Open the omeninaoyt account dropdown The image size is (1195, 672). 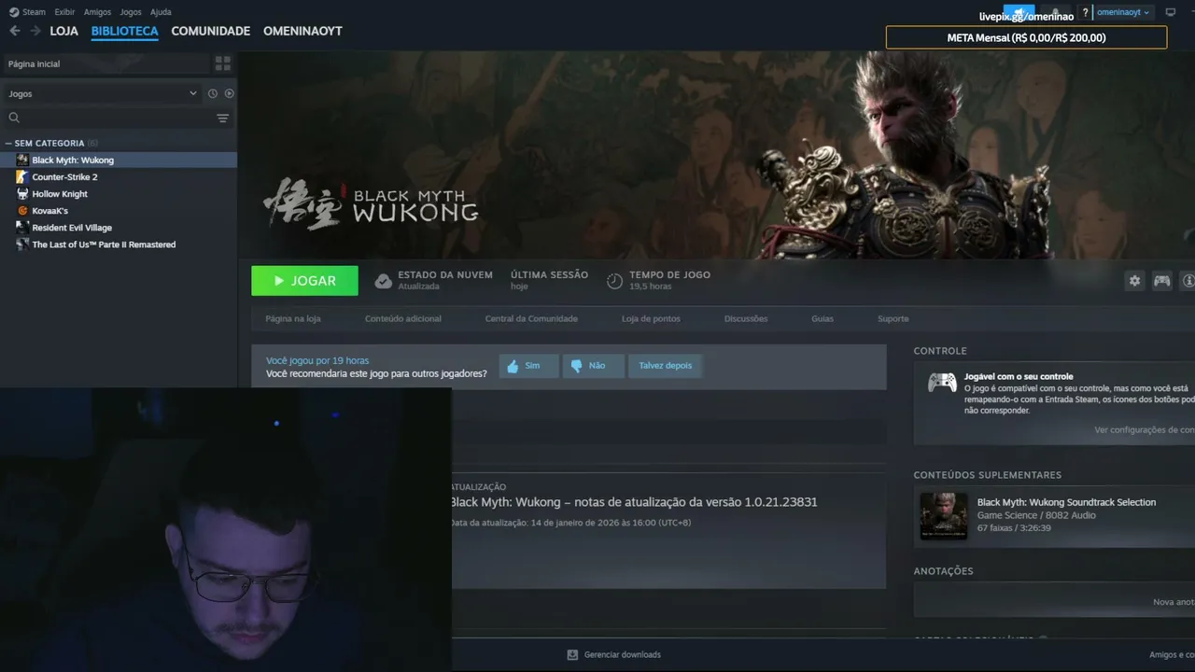(1123, 12)
